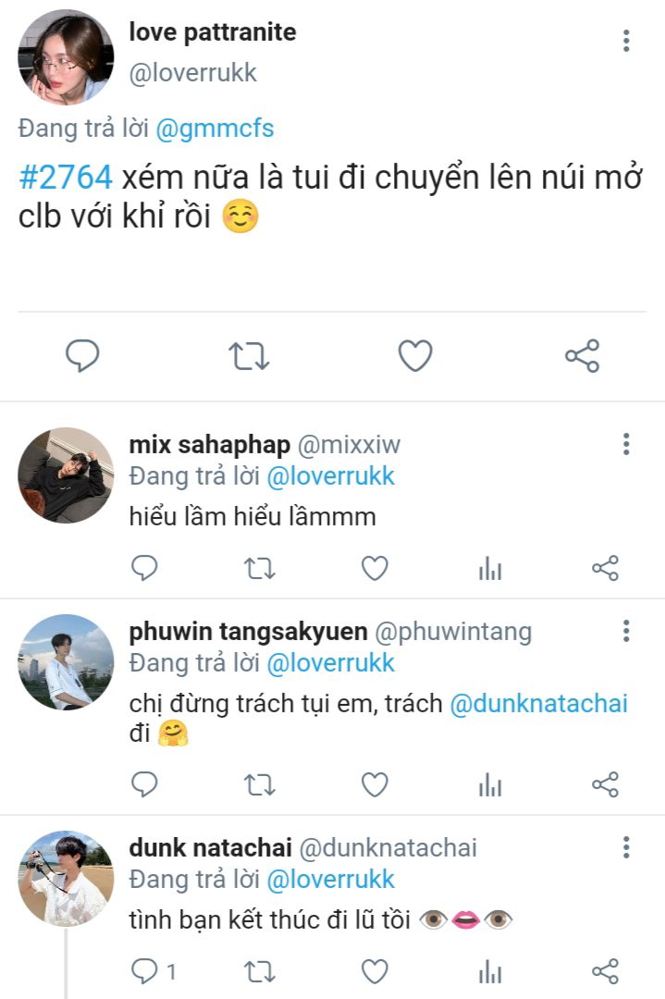Open more options for mix sahaphap's reply
This screenshot has height=999, width=665.
click(626, 445)
